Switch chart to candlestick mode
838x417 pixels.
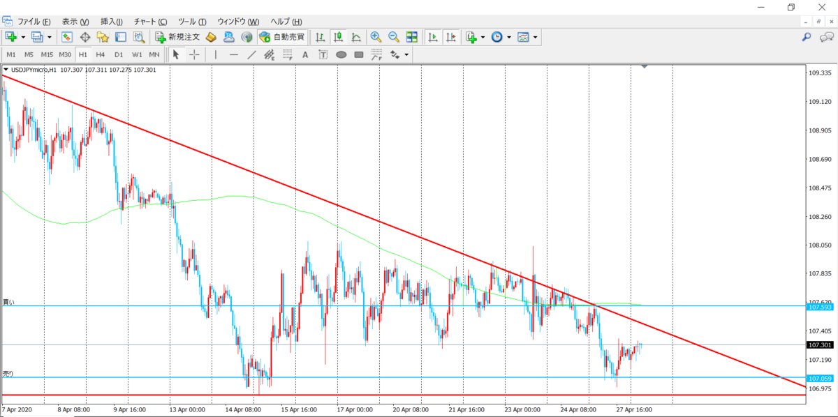[x=338, y=37]
